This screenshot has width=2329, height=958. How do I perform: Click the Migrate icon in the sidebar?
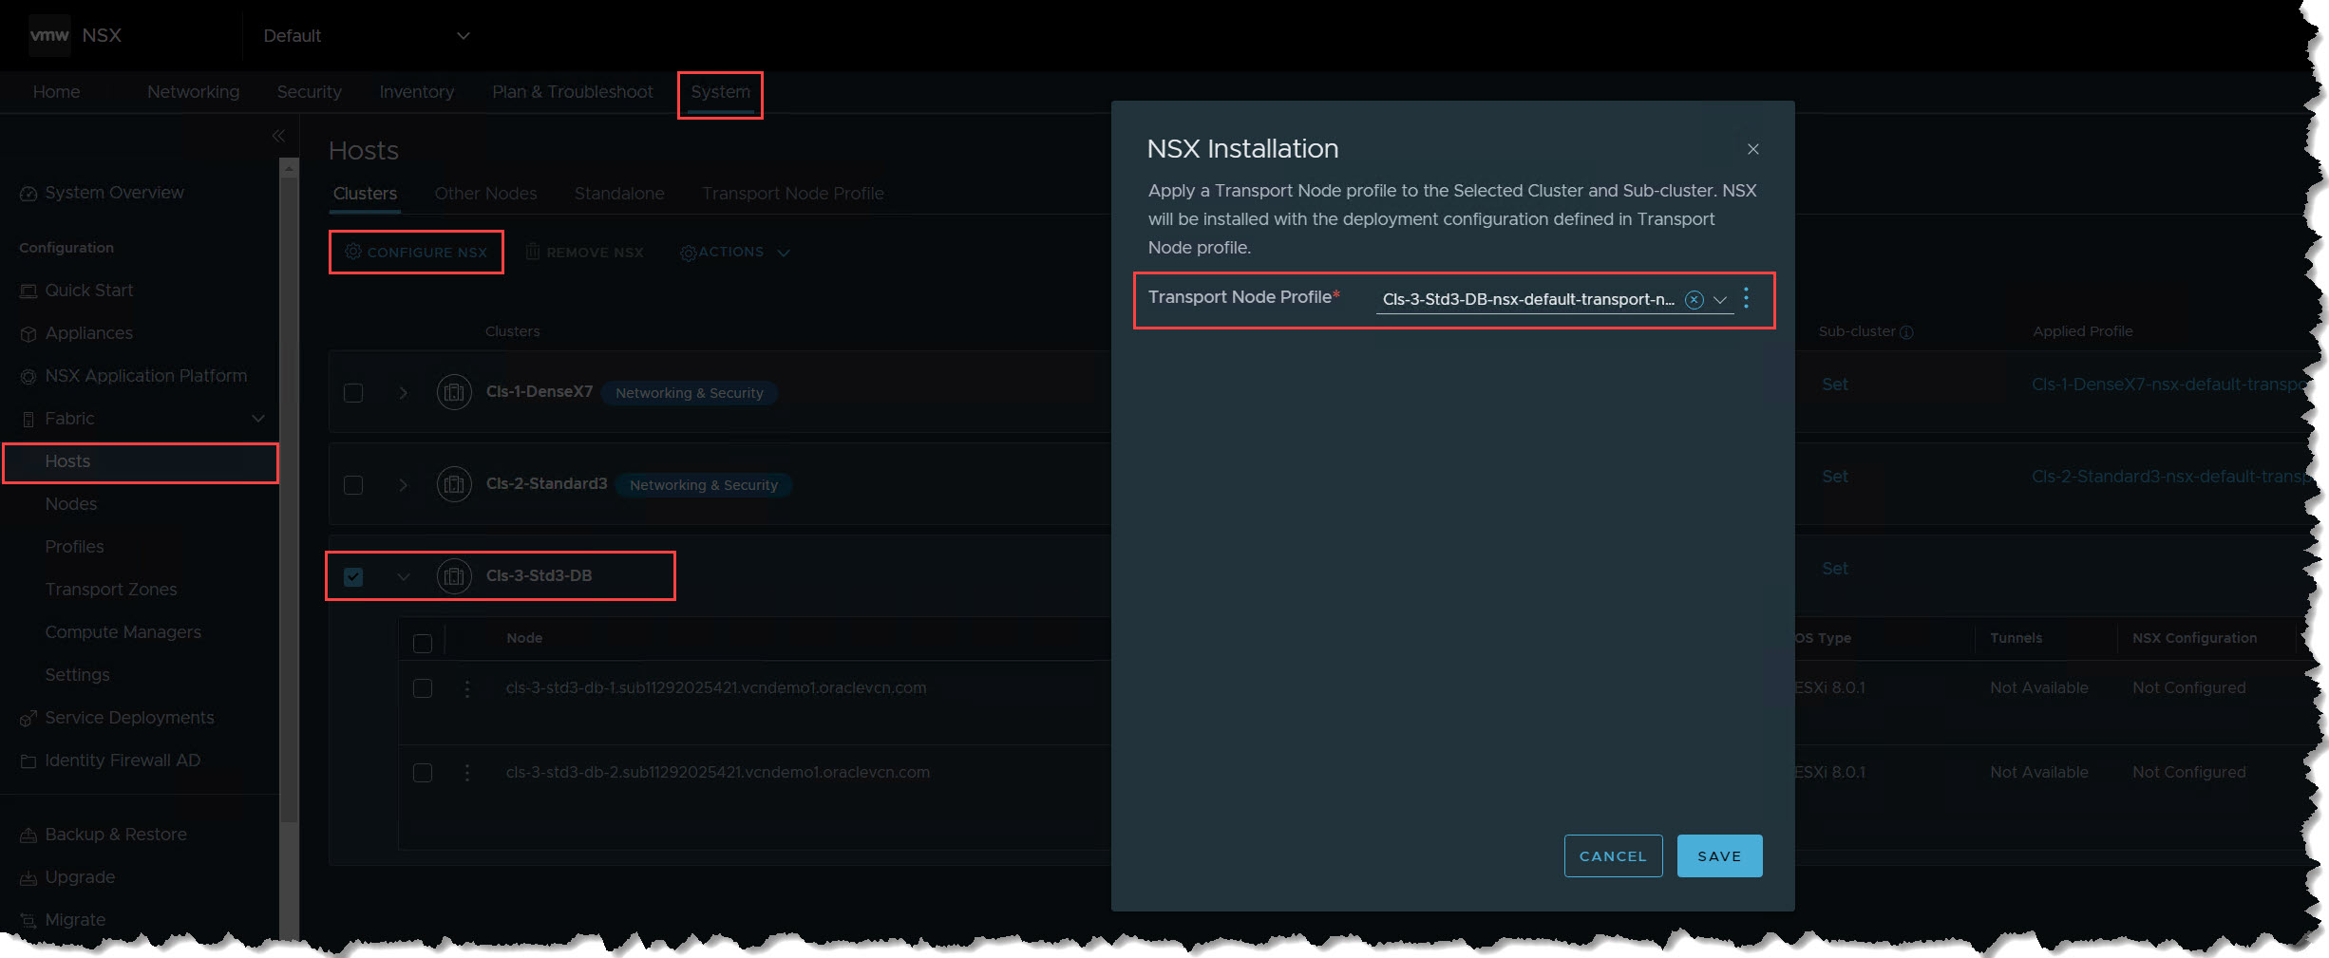tap(28, 921)
